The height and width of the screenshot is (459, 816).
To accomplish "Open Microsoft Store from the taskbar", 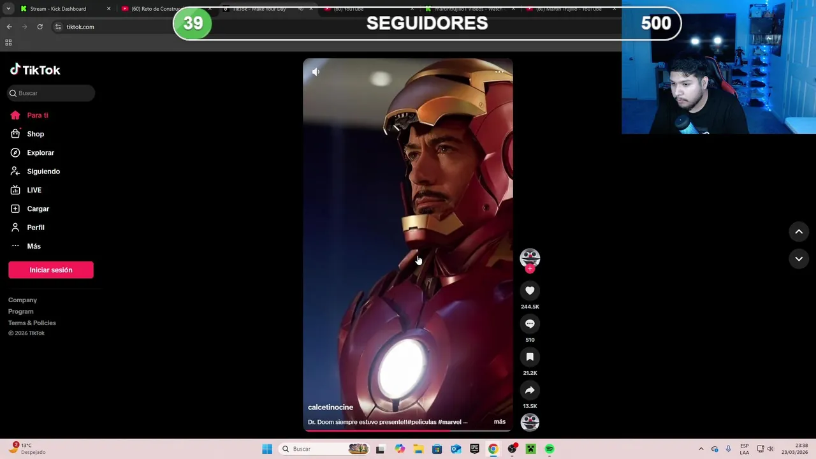I will tap(437, 449).
